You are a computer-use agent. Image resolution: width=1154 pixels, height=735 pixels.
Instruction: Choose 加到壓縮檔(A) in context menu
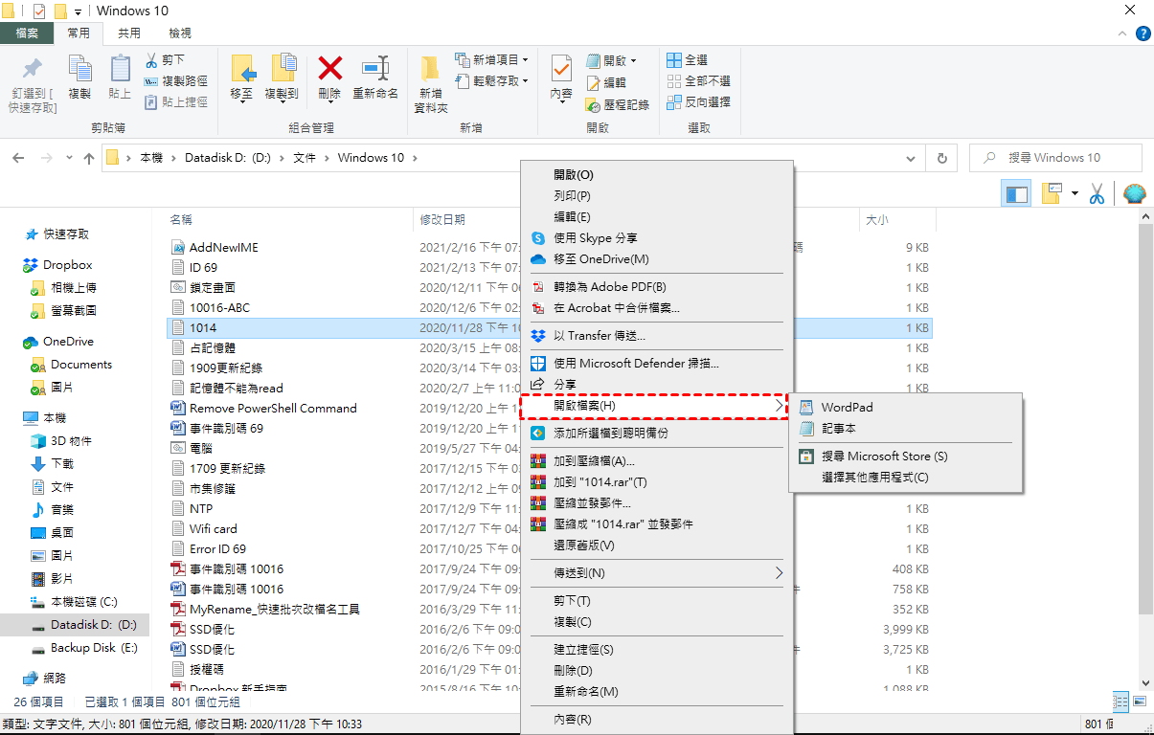[657, 461]
